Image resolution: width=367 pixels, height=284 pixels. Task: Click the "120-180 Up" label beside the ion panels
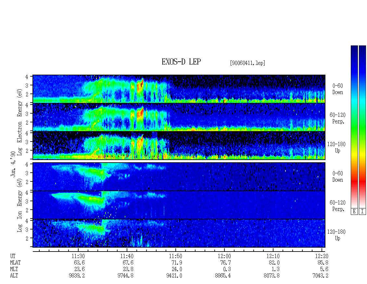[x=336, y=235]
